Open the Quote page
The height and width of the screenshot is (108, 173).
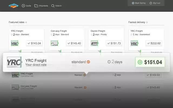[x=26, y=6]
